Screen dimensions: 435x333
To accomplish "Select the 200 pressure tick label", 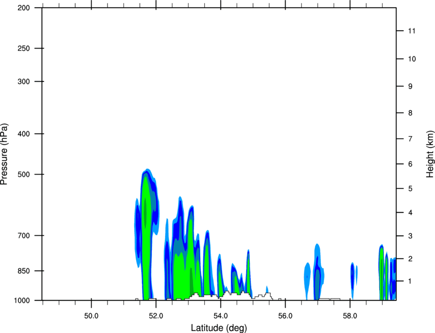I will [x=24, y=8].
